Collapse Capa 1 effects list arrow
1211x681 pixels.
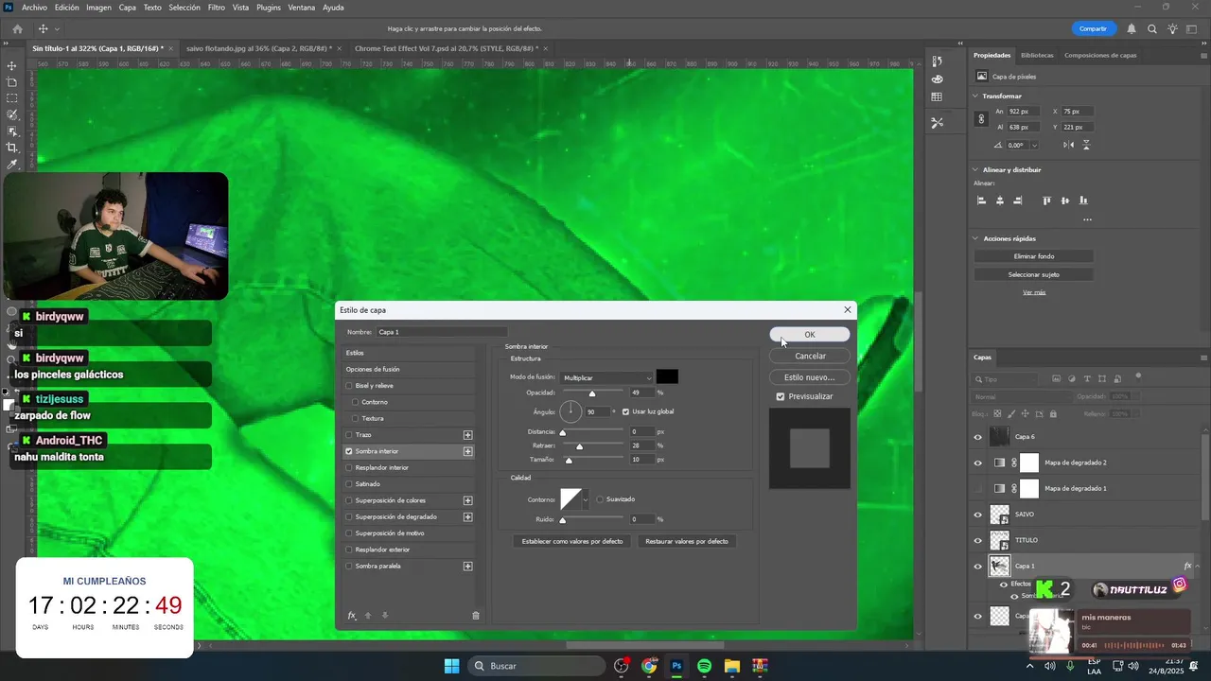tap(1198, 566)
